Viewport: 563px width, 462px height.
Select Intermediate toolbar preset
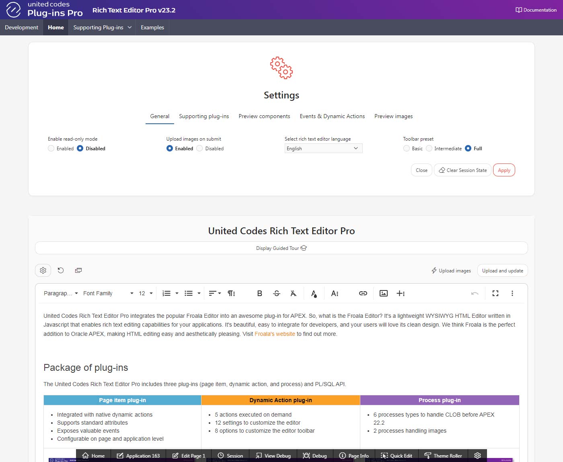pos(429,148)
